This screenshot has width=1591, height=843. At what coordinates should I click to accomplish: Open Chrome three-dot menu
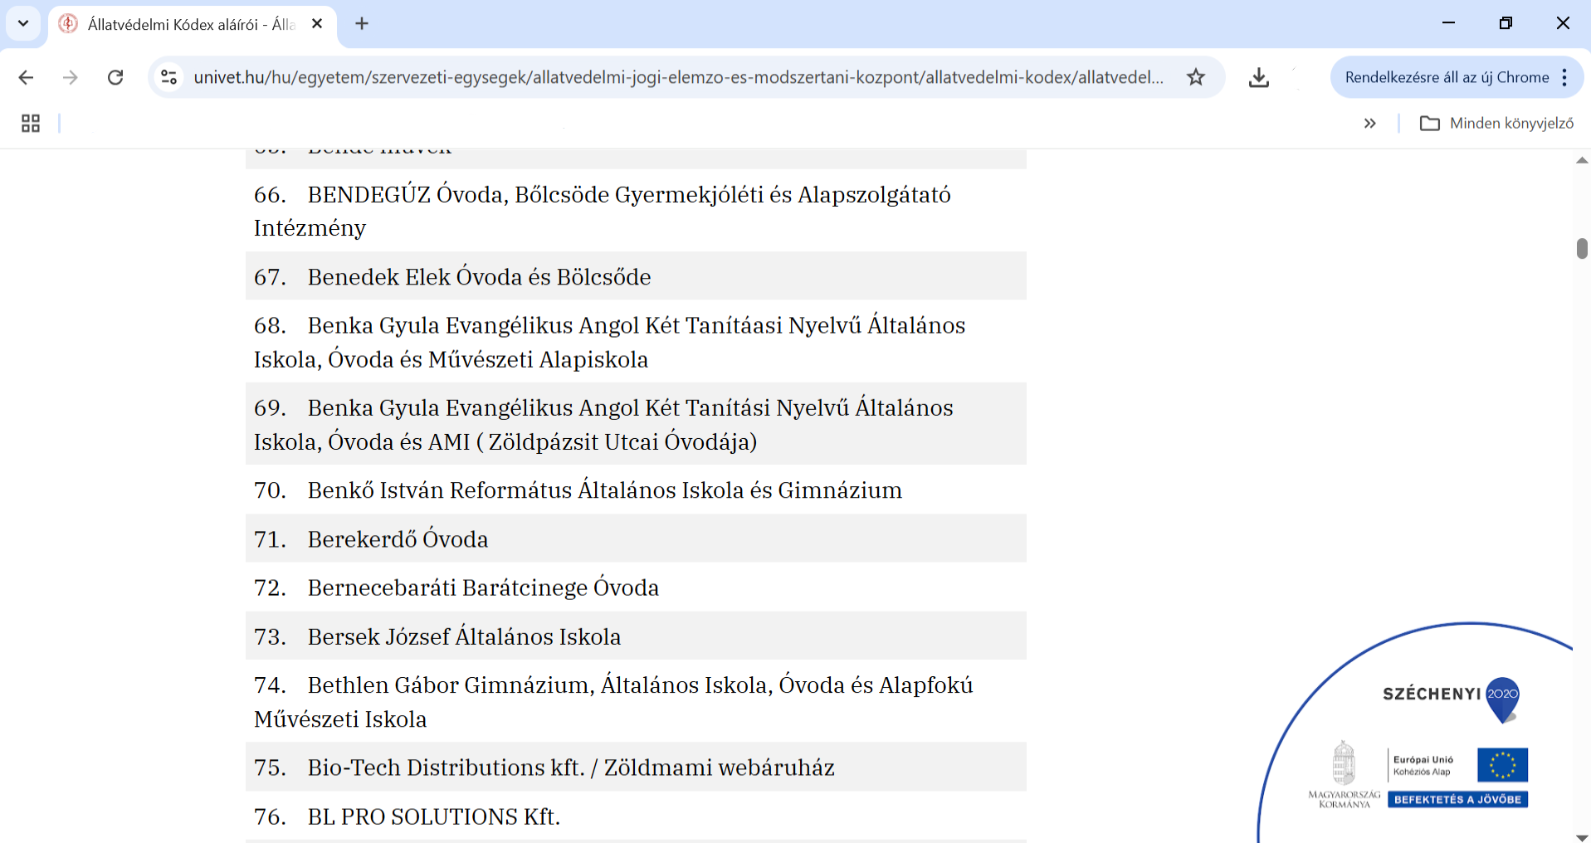pos(1564,77)
